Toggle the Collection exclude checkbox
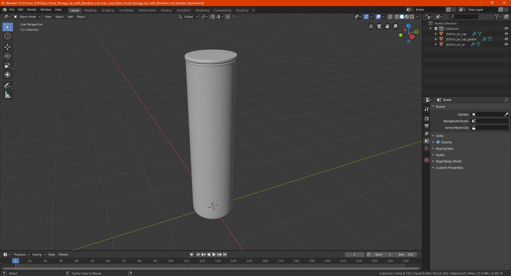The height and width of the screenshot is (276, 511). (436, 29)
